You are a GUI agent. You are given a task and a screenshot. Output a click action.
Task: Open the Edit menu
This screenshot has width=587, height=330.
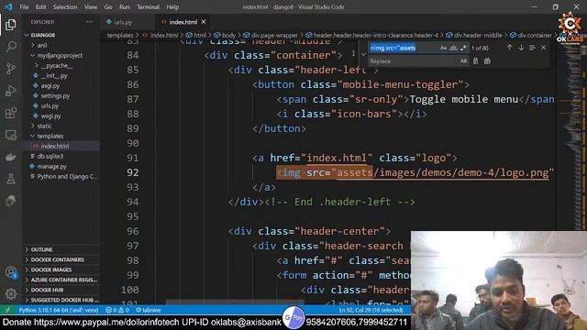[40, 7]
